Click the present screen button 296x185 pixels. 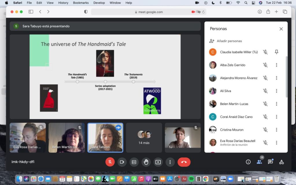pos(158,162)
